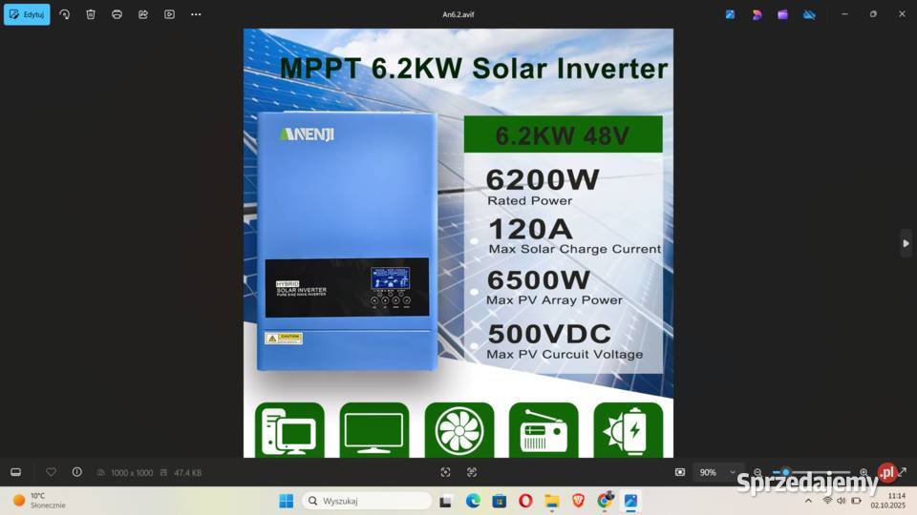Image resolution: width=917 pixels, height=515 pixels.
Task: Show file info with the info icon
Action: click(77, 472)
